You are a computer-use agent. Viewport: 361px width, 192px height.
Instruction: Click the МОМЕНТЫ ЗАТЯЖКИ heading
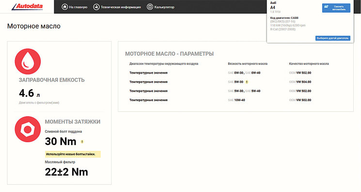pos(73,122)
